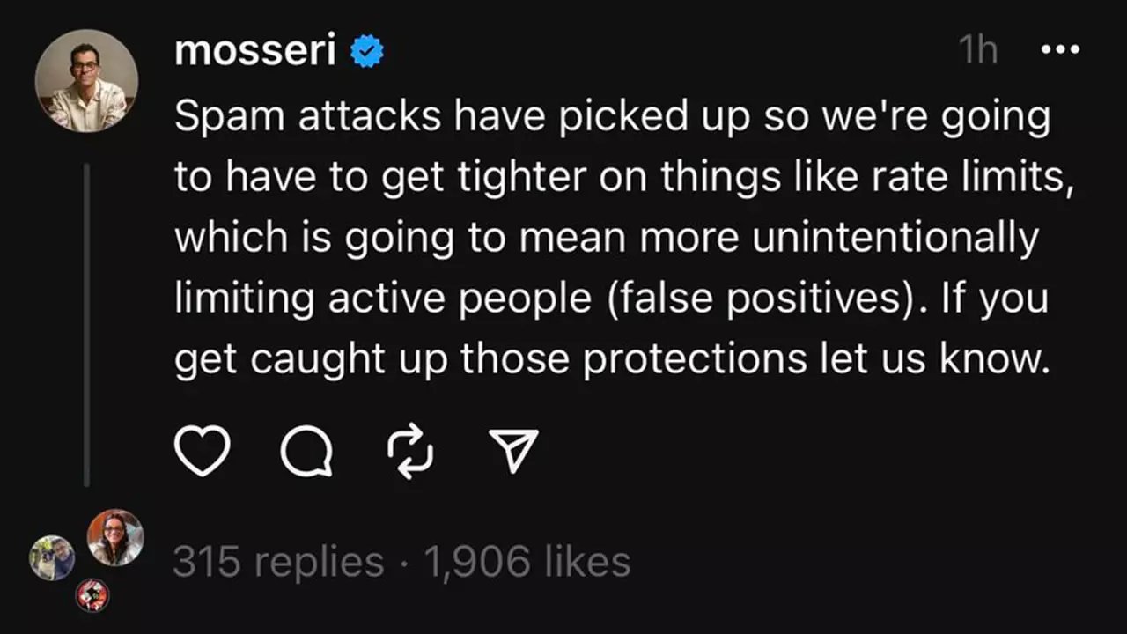1127x634 pixels.
Task: Open the three-dot more options menu
Action: [1060, 50]
